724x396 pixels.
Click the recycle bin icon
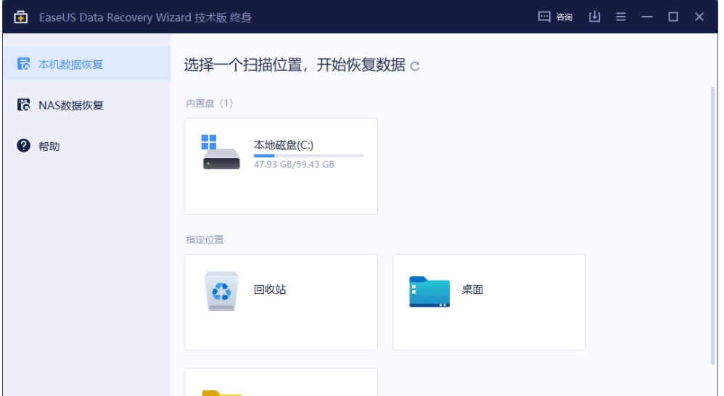point(221,291)
